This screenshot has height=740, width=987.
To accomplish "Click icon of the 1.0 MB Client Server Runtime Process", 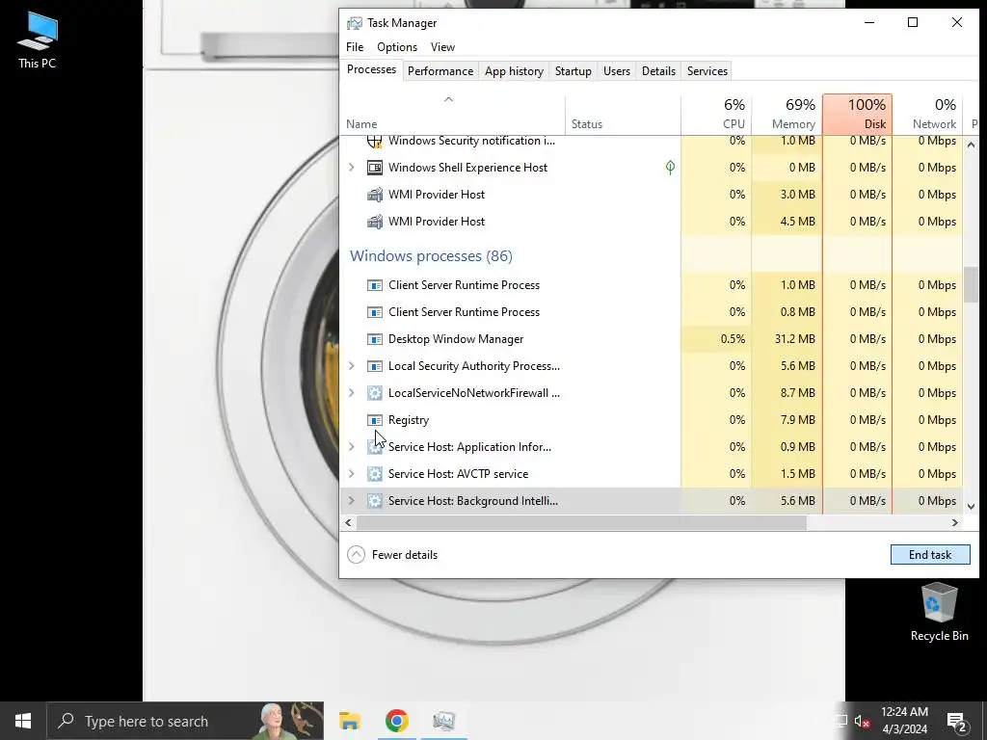I will (x=375, y=285).
